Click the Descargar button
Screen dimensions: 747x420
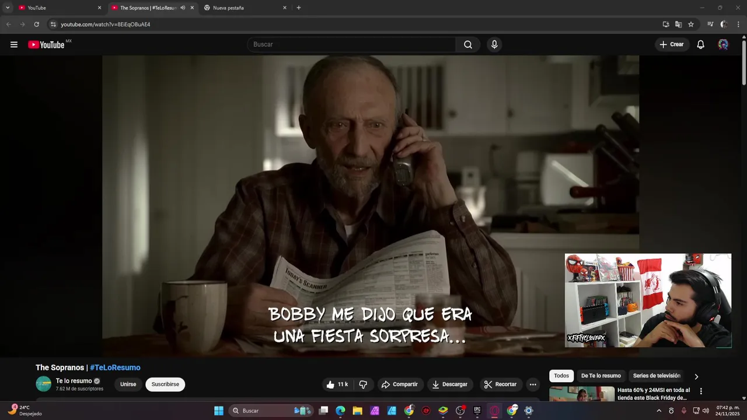(449, 384)
